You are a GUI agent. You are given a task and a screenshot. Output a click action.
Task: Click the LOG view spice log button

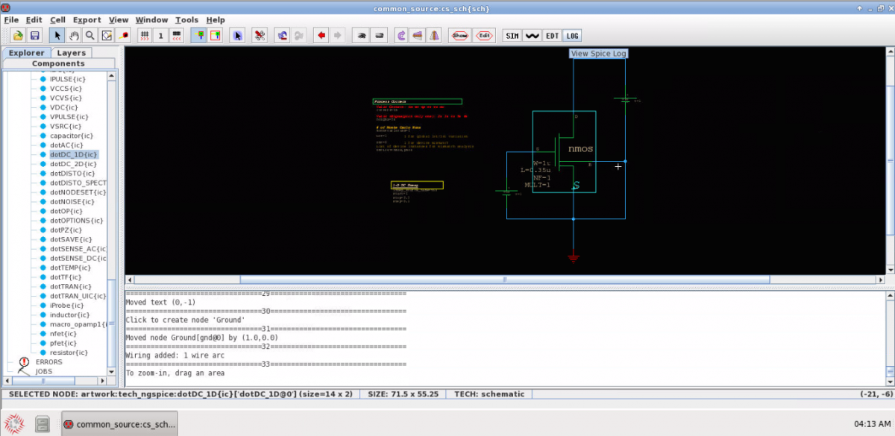point(572,35)
